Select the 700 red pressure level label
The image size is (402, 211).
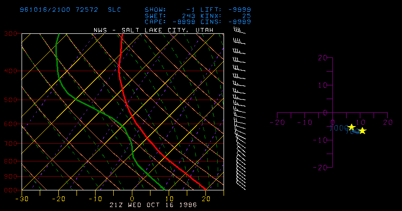[x=10, y=143]
